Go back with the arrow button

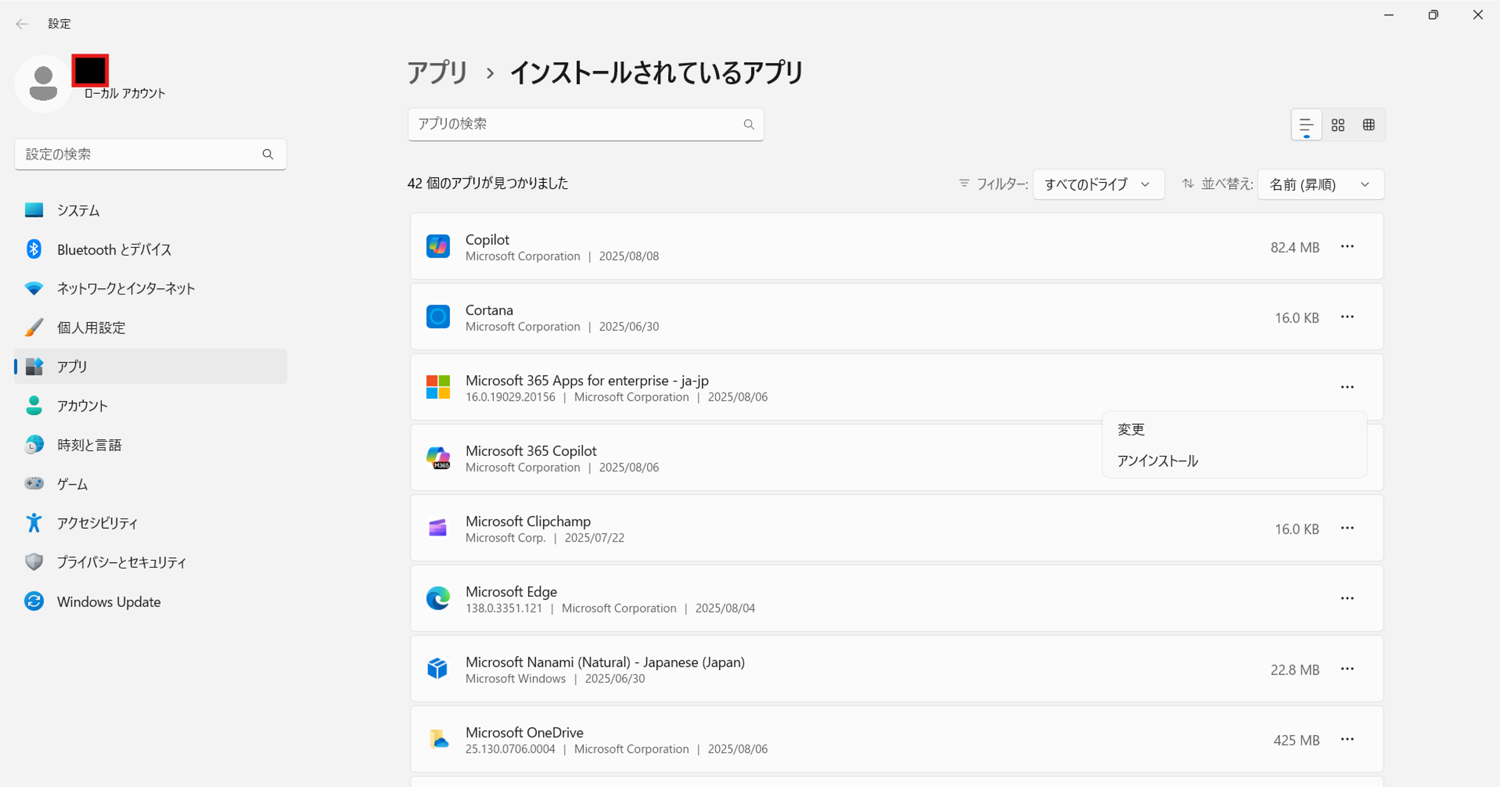tap(21, 24)
